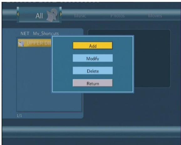Click the right arrow beside All

click(x=61, y=14)
